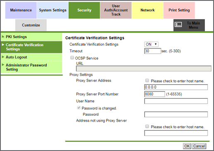Open the Maintenance tab
Image resolution: width=214 pixels, height=151 pixels.
tap(21, 10)
